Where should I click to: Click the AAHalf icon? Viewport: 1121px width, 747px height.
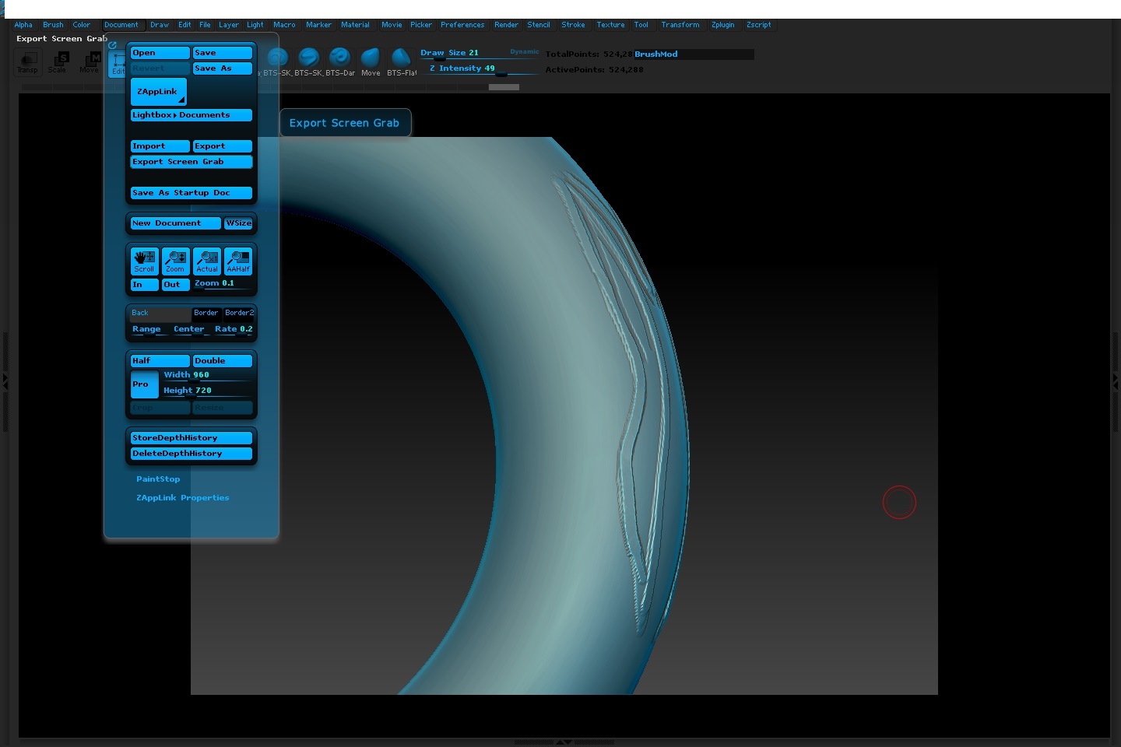pos(238,261)
